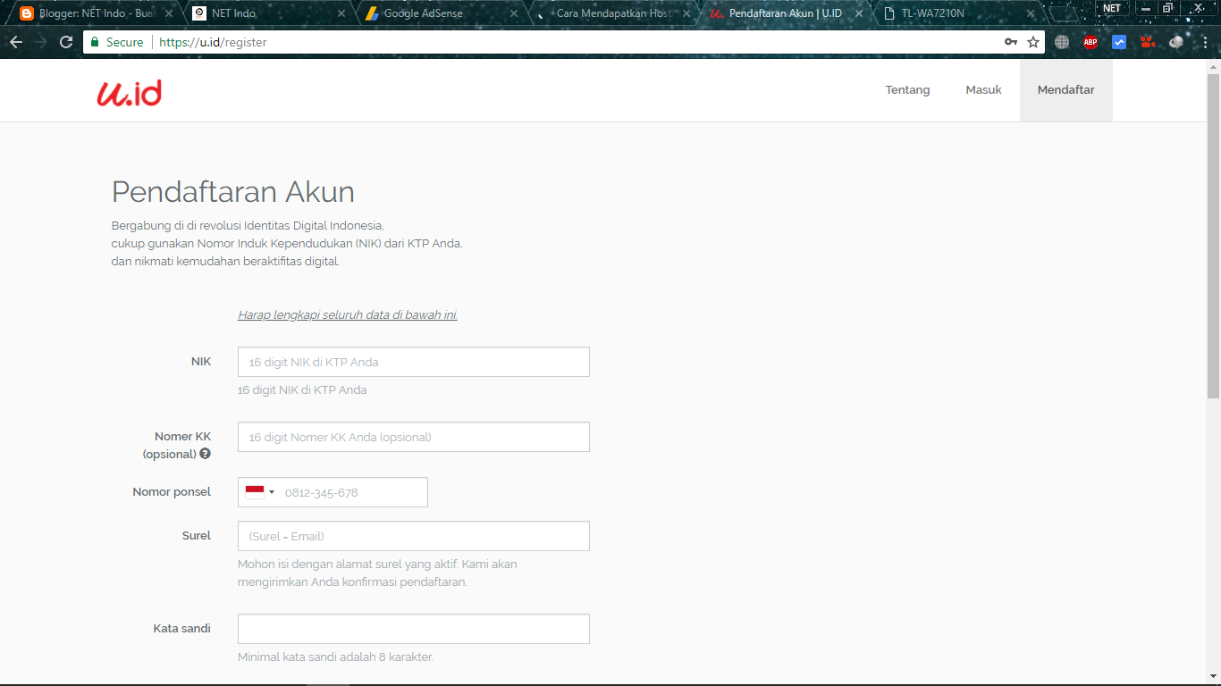1221x686 pixels.
Task: Go to the Masuk login link
Action: click(x=983, y=90)
